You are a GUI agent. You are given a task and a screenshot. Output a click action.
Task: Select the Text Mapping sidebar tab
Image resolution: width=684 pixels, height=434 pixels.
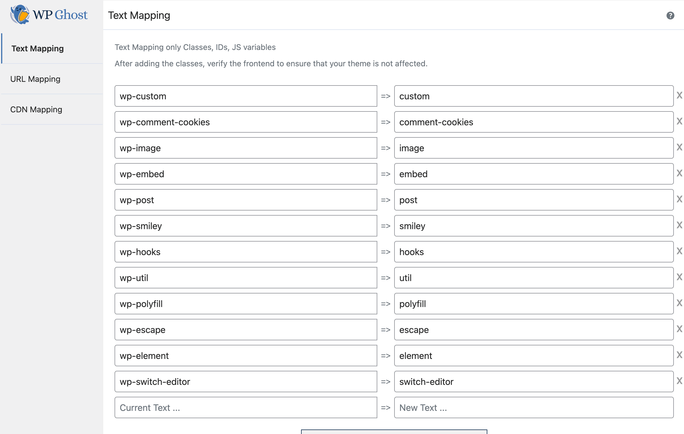[x=38, y=49]
